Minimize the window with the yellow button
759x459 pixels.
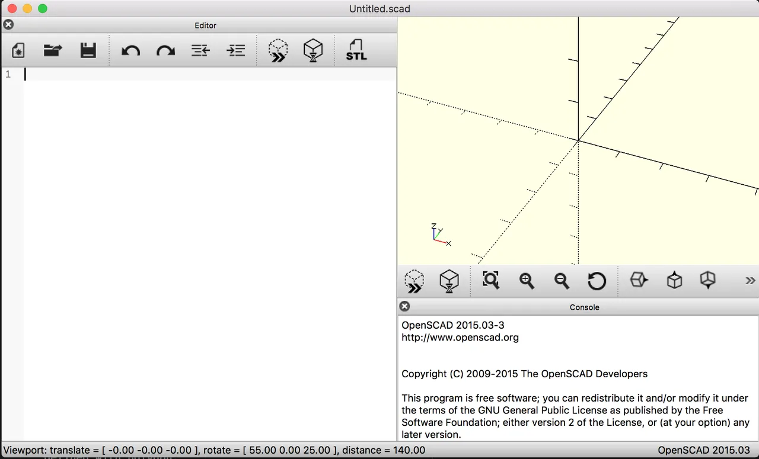tap(27, 8)
